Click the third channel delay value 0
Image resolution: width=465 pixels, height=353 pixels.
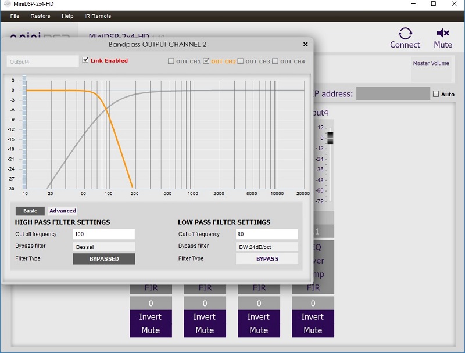[x=259, y=303]
